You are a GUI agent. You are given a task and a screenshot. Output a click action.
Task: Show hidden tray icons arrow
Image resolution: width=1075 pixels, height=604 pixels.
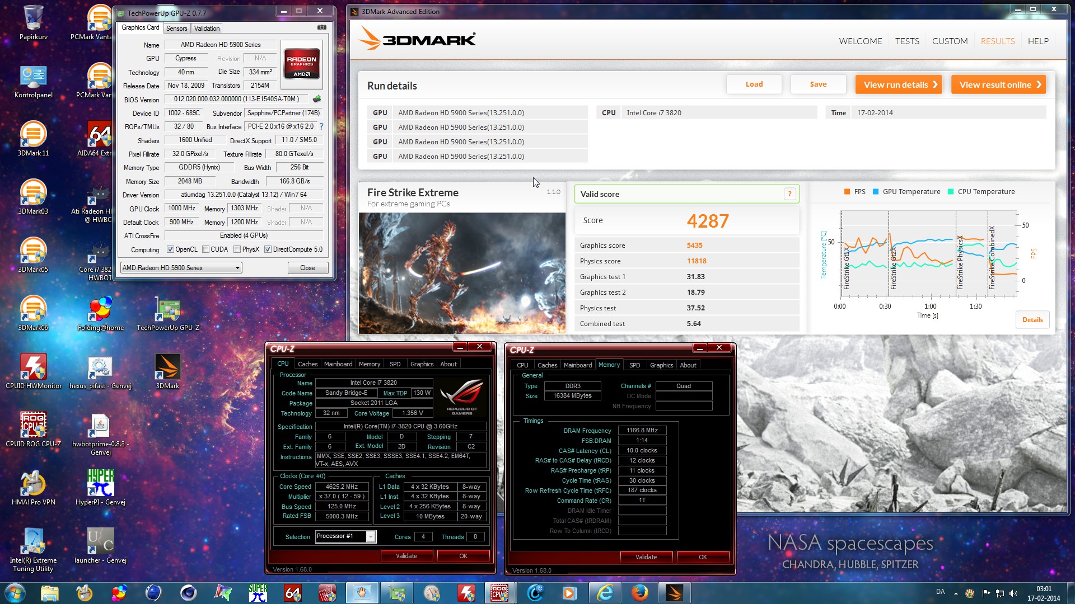pyautogui.click(x=956, y=593)
